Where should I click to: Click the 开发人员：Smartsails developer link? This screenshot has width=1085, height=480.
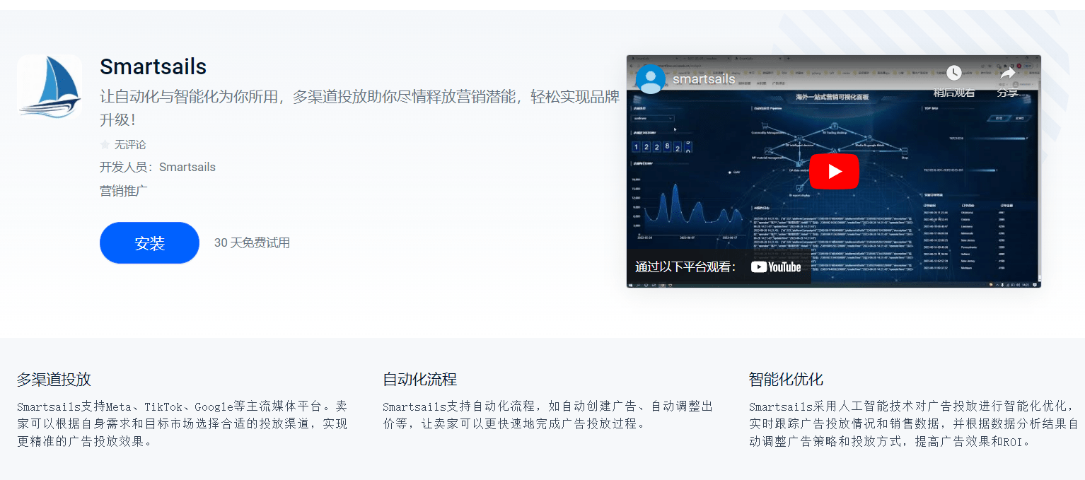[x=158, y=168]
